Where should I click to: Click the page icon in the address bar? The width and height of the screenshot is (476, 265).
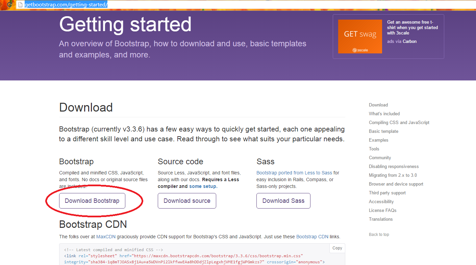20,5
